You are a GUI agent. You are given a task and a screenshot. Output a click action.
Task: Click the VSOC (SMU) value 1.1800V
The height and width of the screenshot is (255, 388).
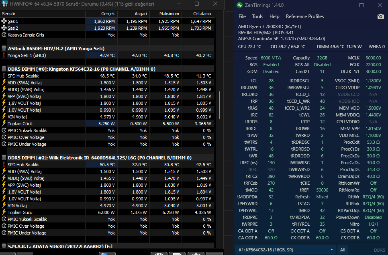[373, 81]
